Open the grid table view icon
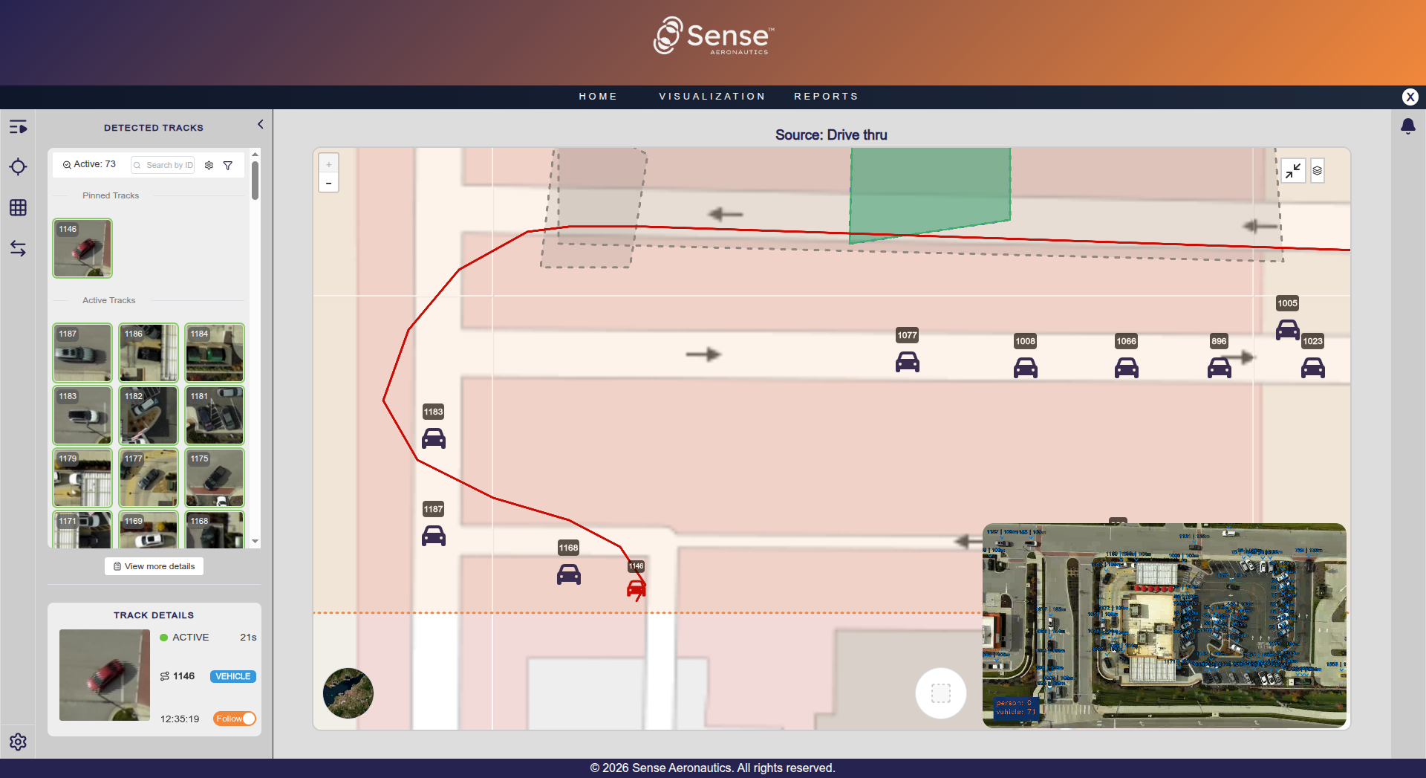The width and height of the screenshot is (1426, 778). click(18, 207)
